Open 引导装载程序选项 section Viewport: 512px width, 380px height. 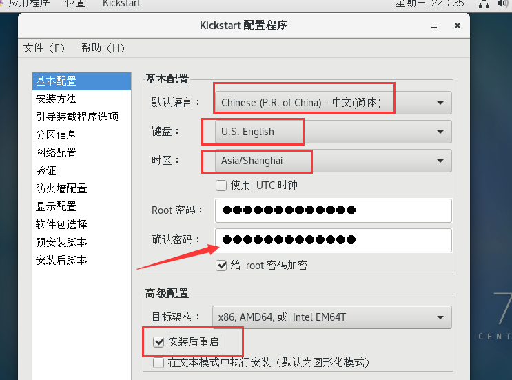click(81, 117)
